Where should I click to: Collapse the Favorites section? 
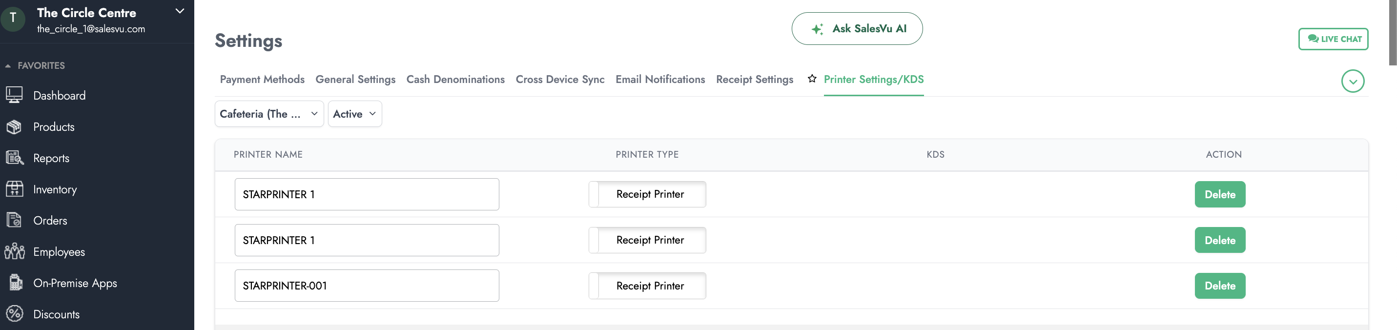(x=8, y=66)
